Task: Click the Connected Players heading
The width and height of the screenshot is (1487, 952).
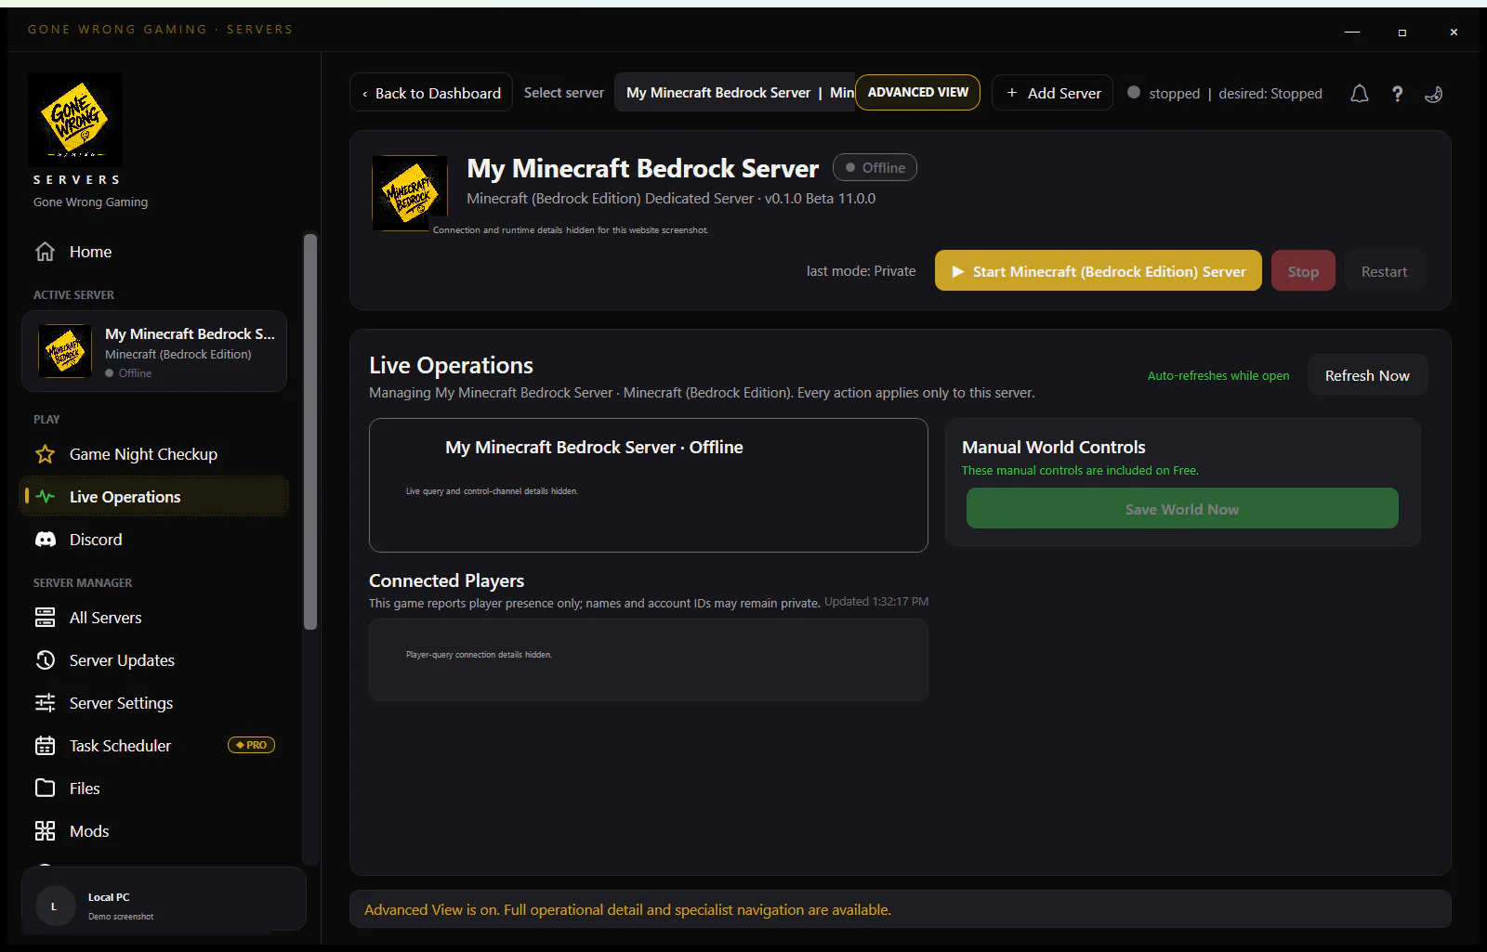Action: (x=446, y=580)
